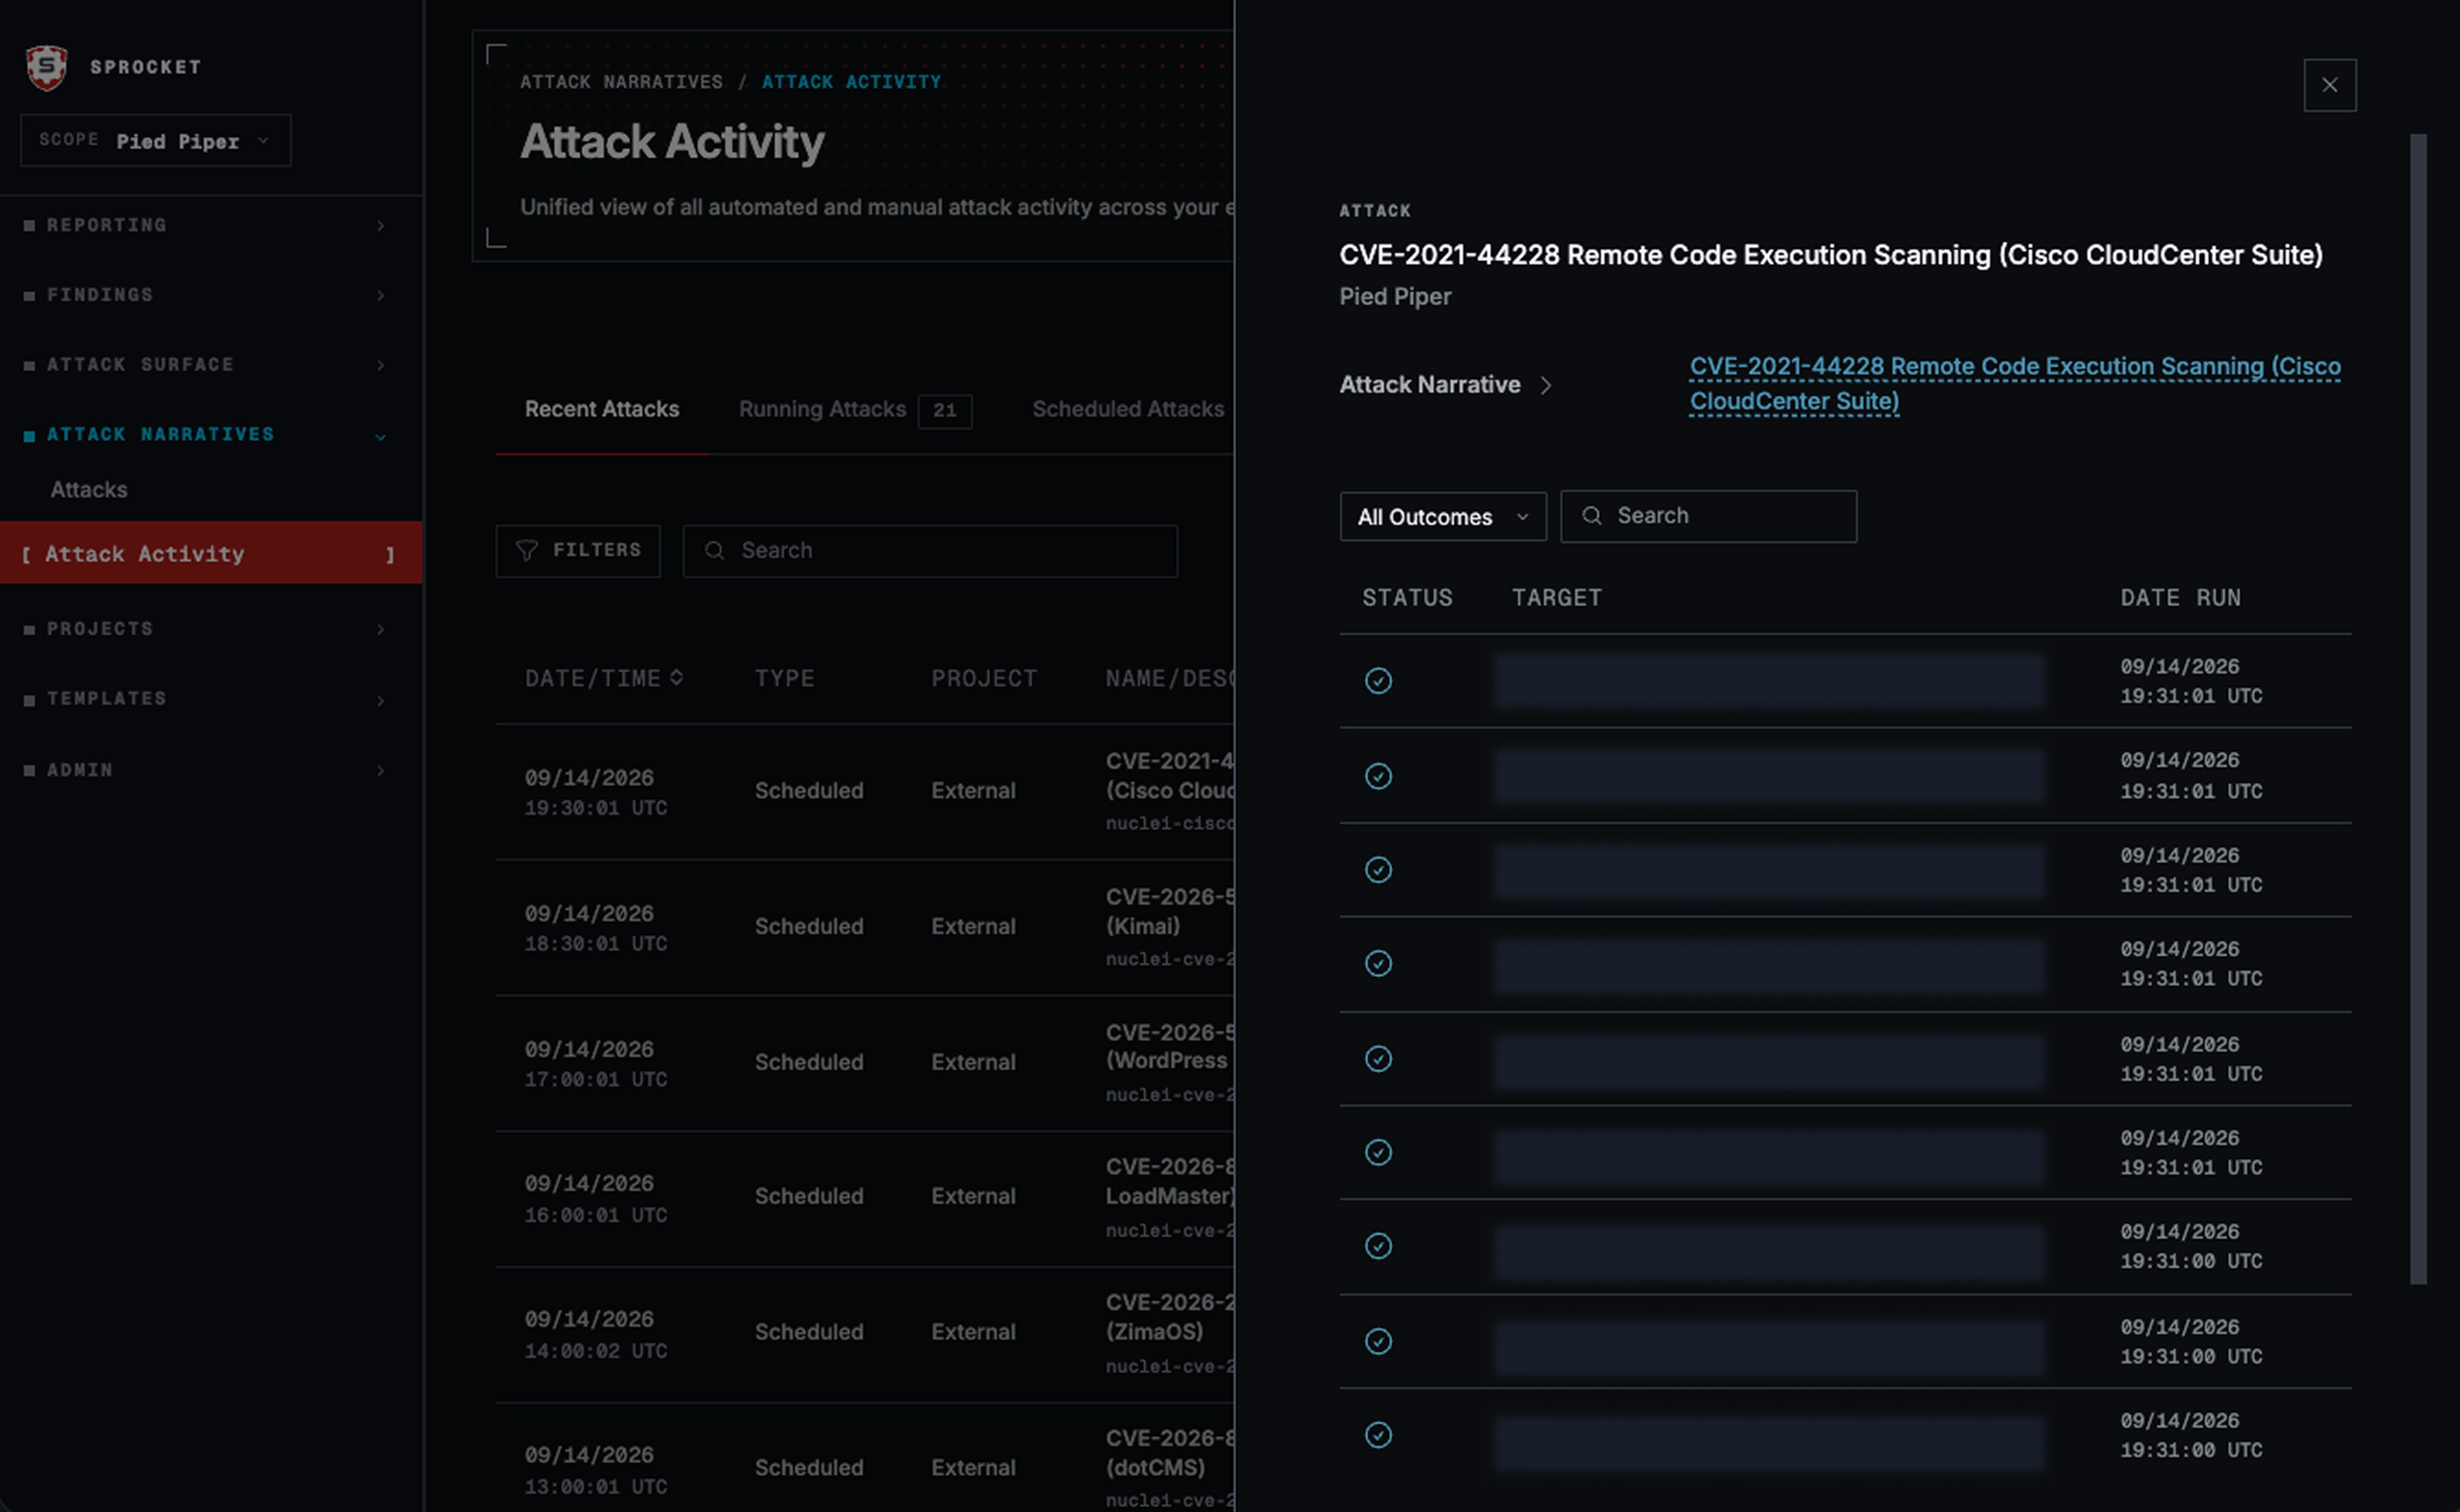Screen dimensions: 2460x1512
Task: Open the All Outcomes dropdown
Action: (x=1442, y=516)
